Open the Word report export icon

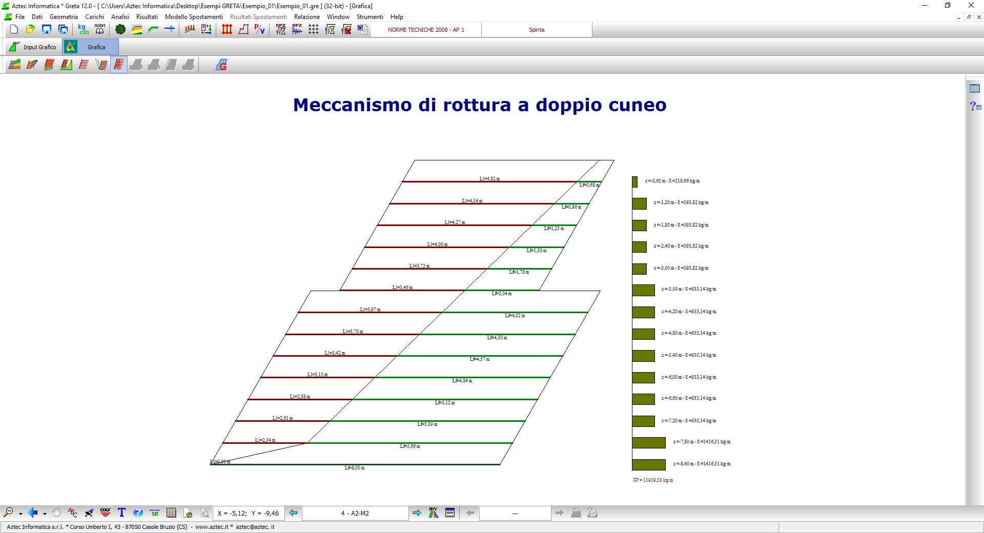[x=363, y=30]
